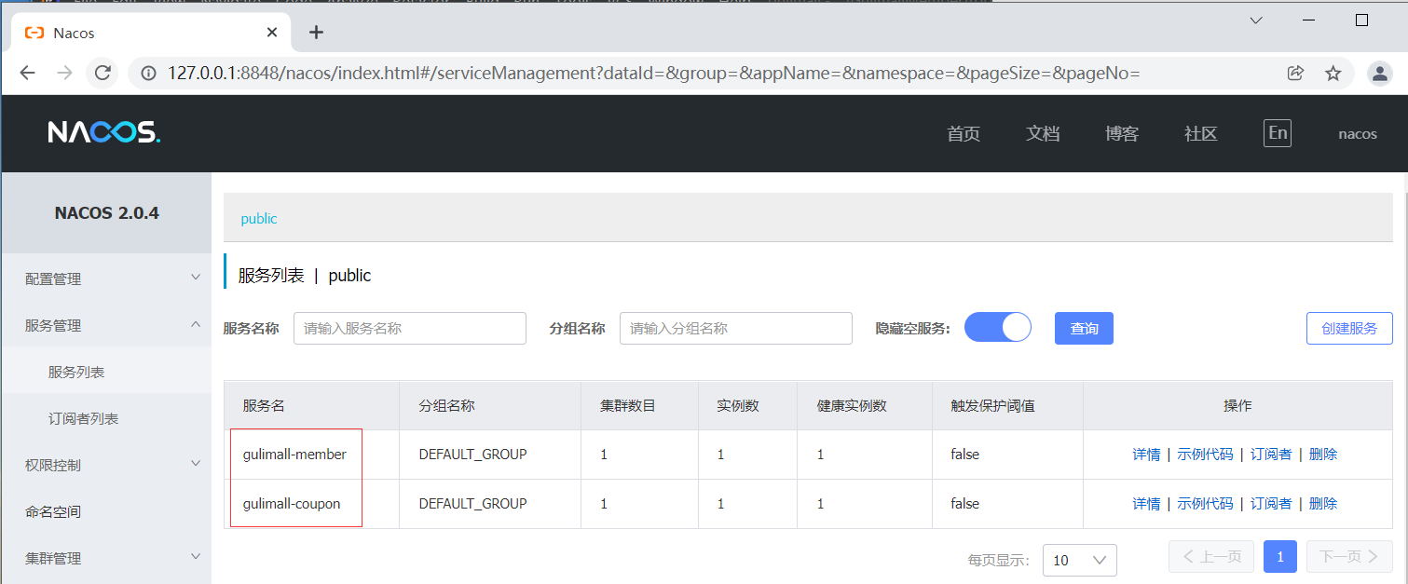1408x584 pixels.
Task: Toggle the hide empty services switch
Action: [x=998, y=328]
